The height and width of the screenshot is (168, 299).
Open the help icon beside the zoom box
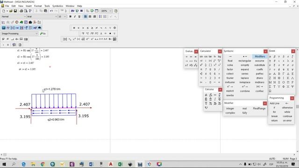tap(116, 11)
